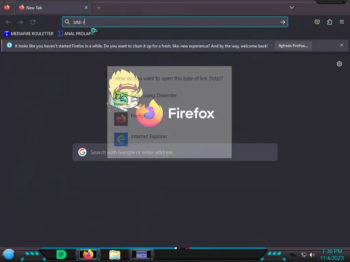
Task: Click the 7:30 PM clock in the tray
Action: [332, 251]
